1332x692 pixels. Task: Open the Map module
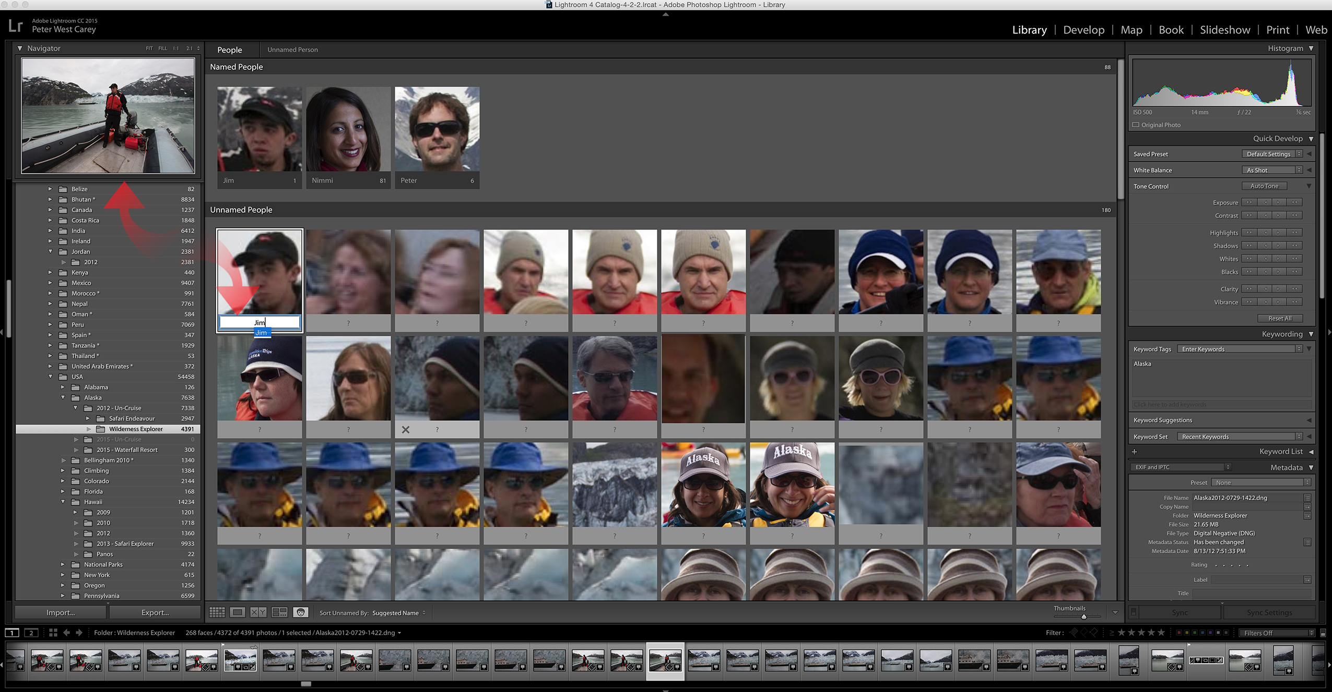pyautogui.click(x=1131, y=30)
